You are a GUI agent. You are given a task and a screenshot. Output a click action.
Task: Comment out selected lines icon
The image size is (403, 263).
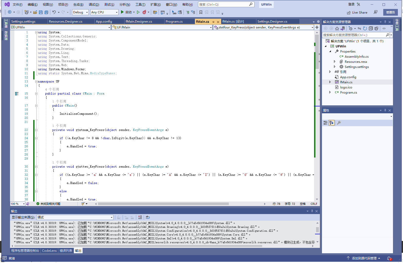coord(188,12)
